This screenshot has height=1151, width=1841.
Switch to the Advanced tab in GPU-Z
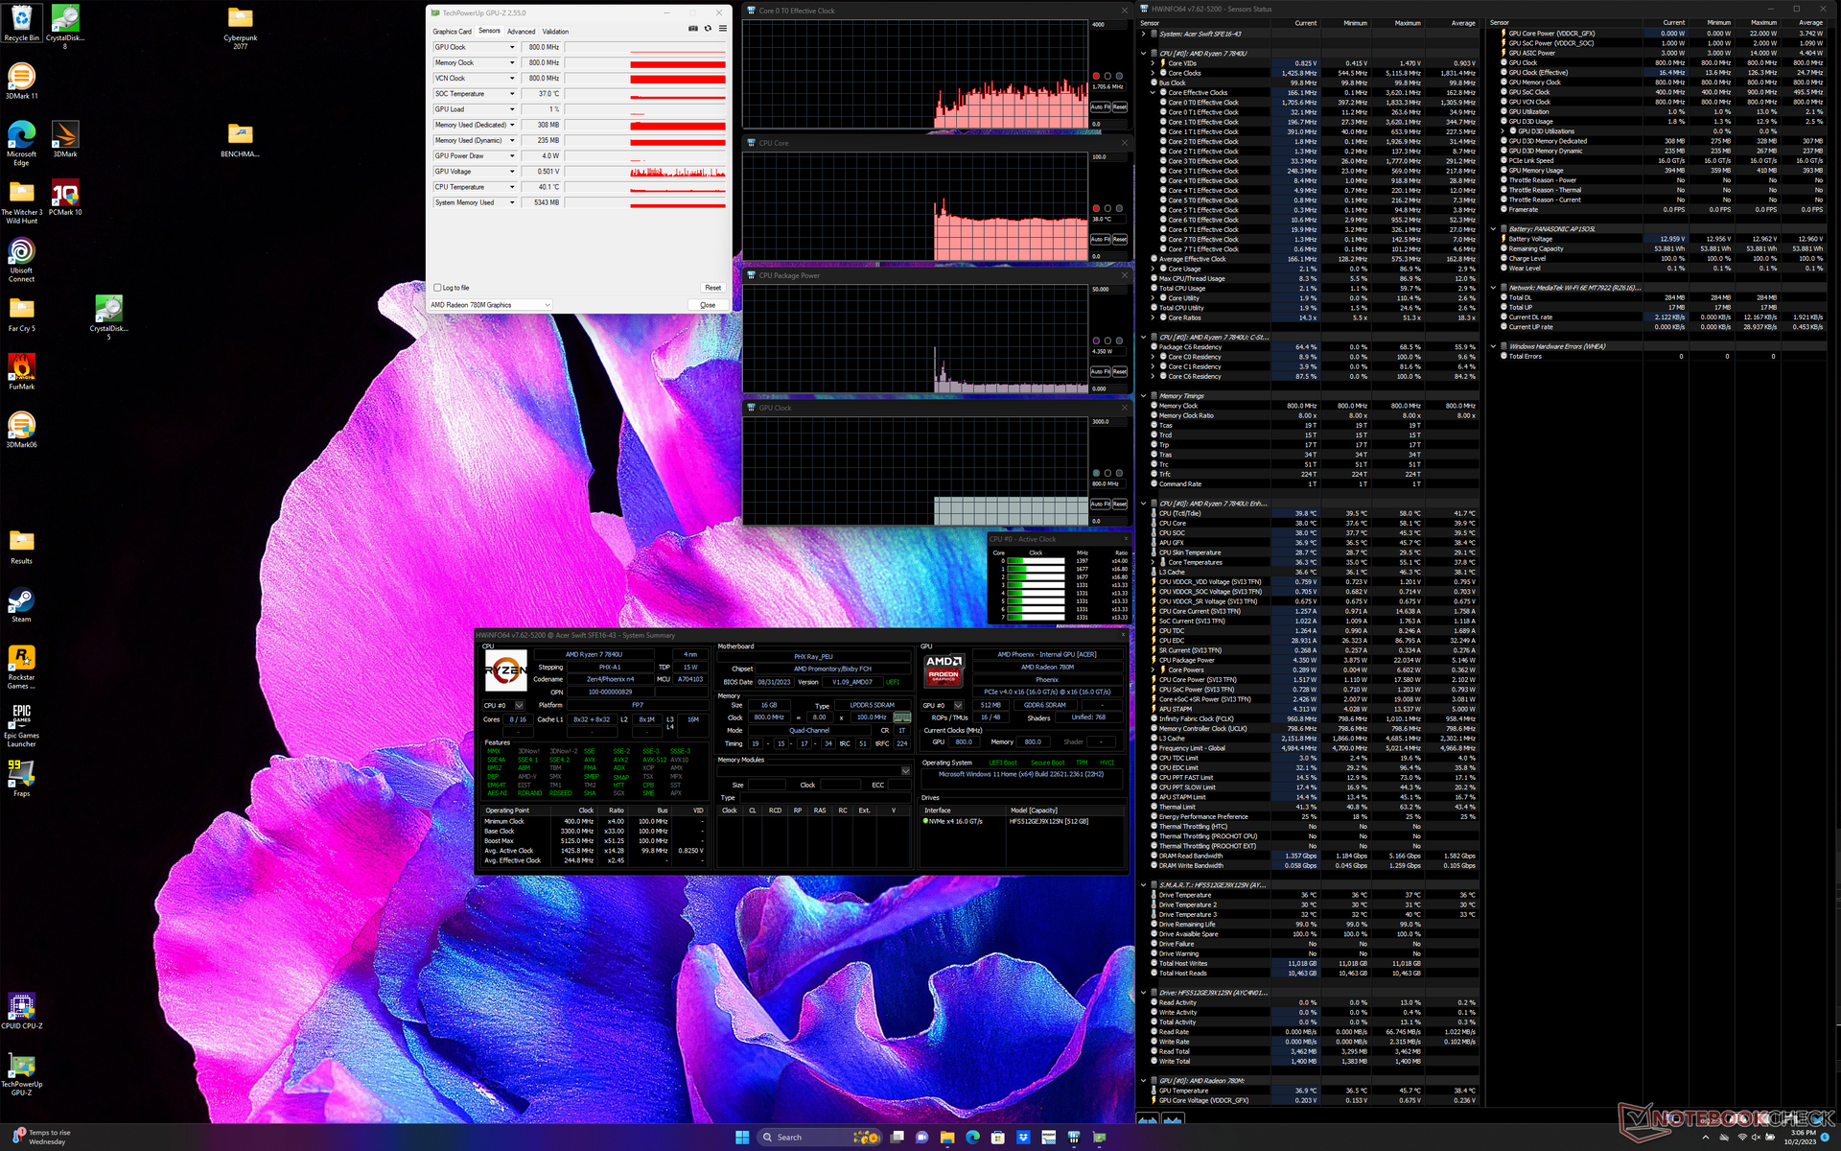click(x=521, y=32)
